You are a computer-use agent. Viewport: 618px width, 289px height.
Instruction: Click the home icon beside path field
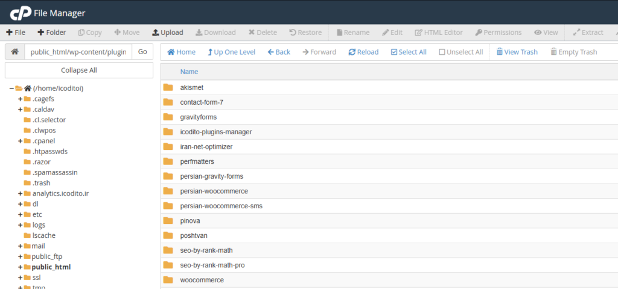point(14,52)
